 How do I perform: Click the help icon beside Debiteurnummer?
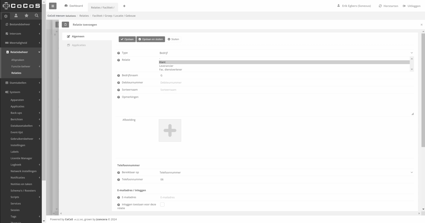tap(119, 83)
